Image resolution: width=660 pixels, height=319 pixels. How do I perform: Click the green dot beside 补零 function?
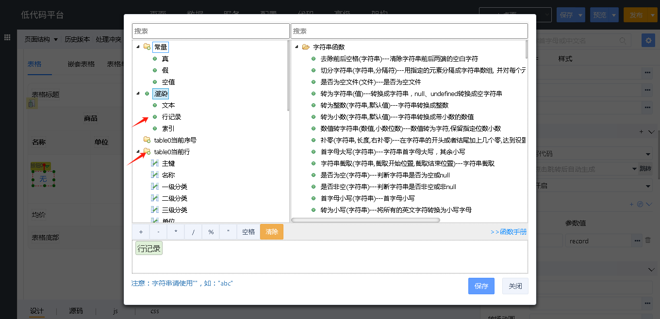313,140
